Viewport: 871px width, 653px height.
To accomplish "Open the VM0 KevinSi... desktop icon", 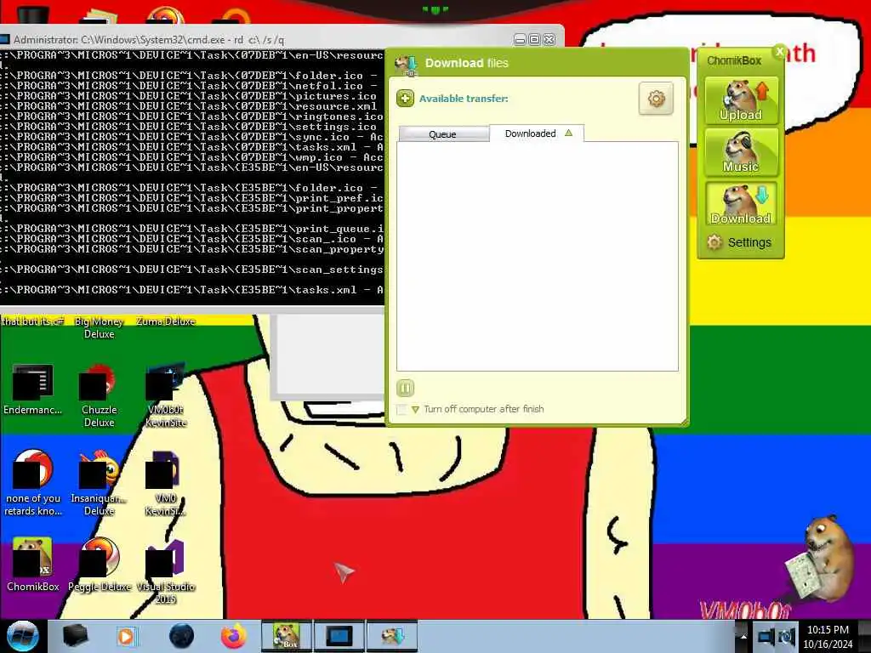I will tap(166, 482).
